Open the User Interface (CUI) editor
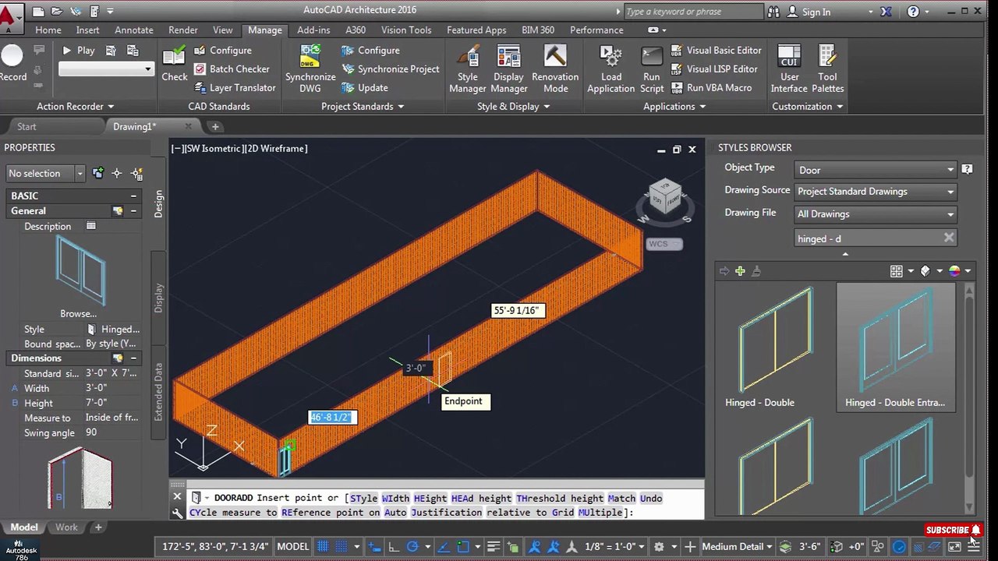The height and width of the screenshot is (561, 998). (x=789, y=69)
